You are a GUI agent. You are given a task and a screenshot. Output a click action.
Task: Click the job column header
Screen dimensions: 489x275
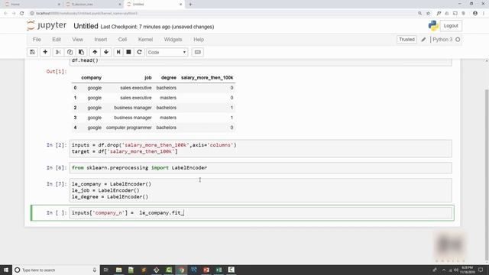[147, 78]
